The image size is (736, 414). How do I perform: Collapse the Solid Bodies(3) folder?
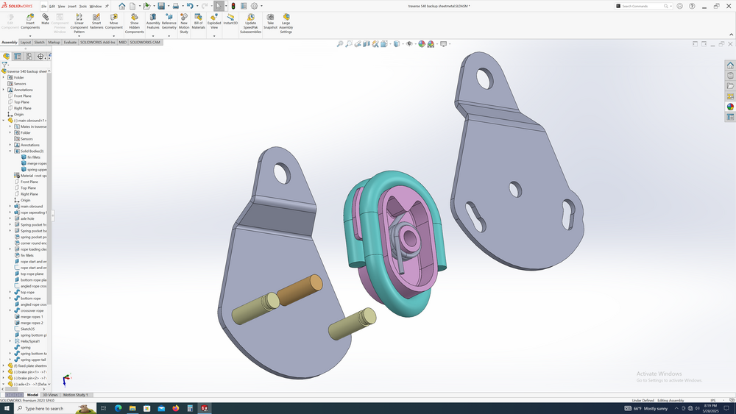(x=10, y=151)
